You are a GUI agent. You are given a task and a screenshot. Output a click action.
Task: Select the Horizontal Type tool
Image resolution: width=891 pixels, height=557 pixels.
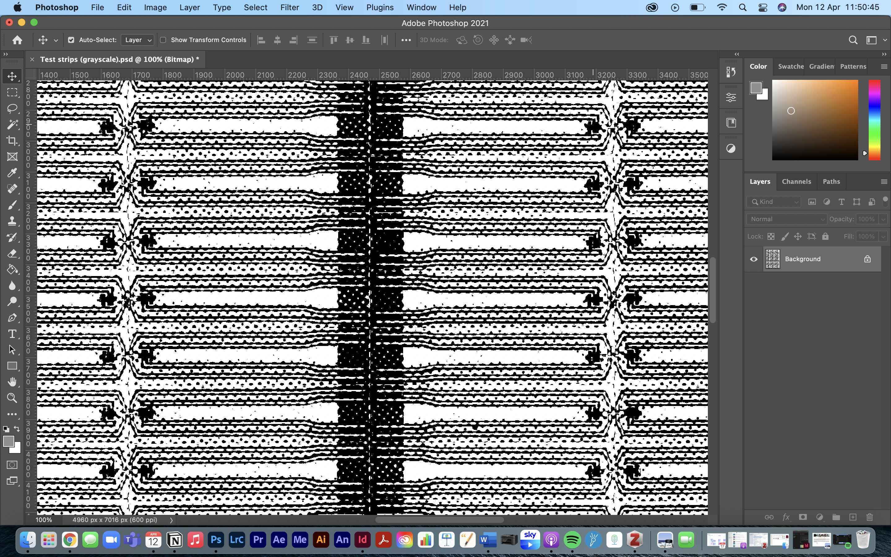(12, 334)
